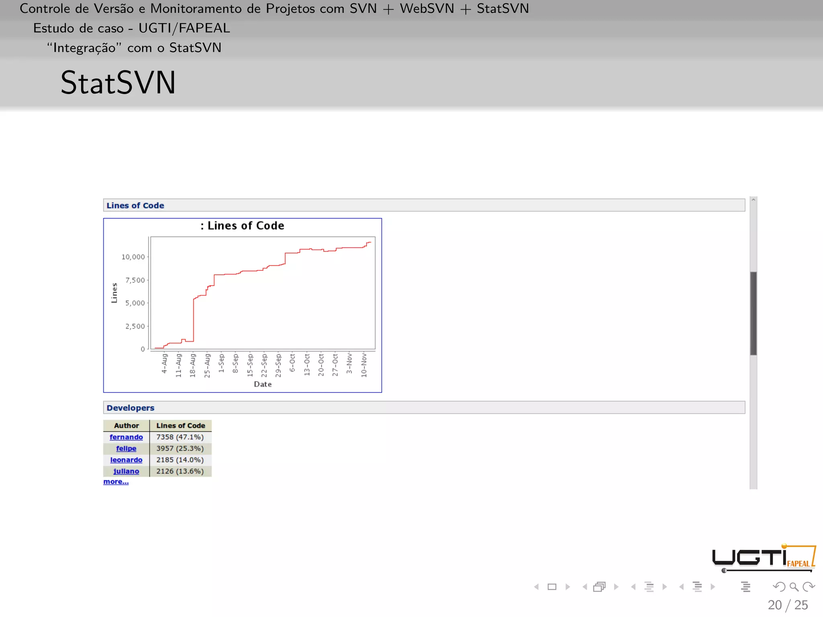823x617 pixels.
Task: Click the subsection navigation icon
Action: 649,587
